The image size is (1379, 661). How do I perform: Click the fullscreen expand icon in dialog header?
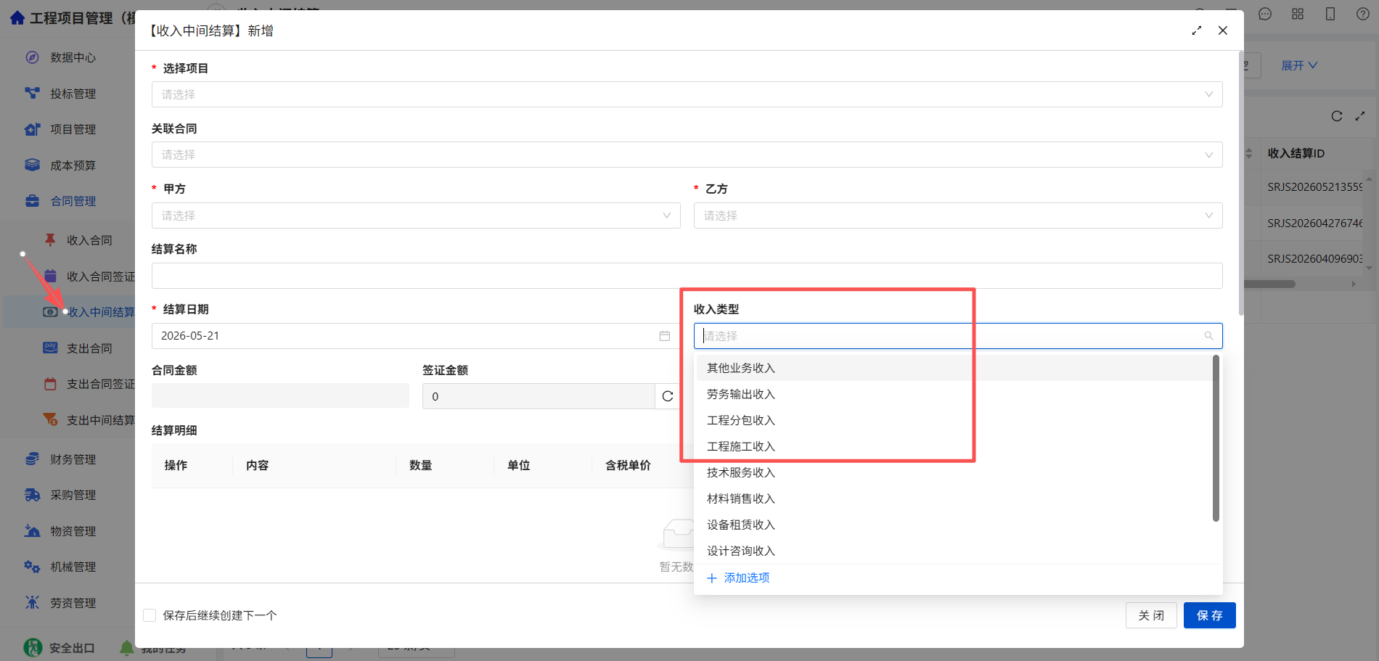click(1196, 30)
